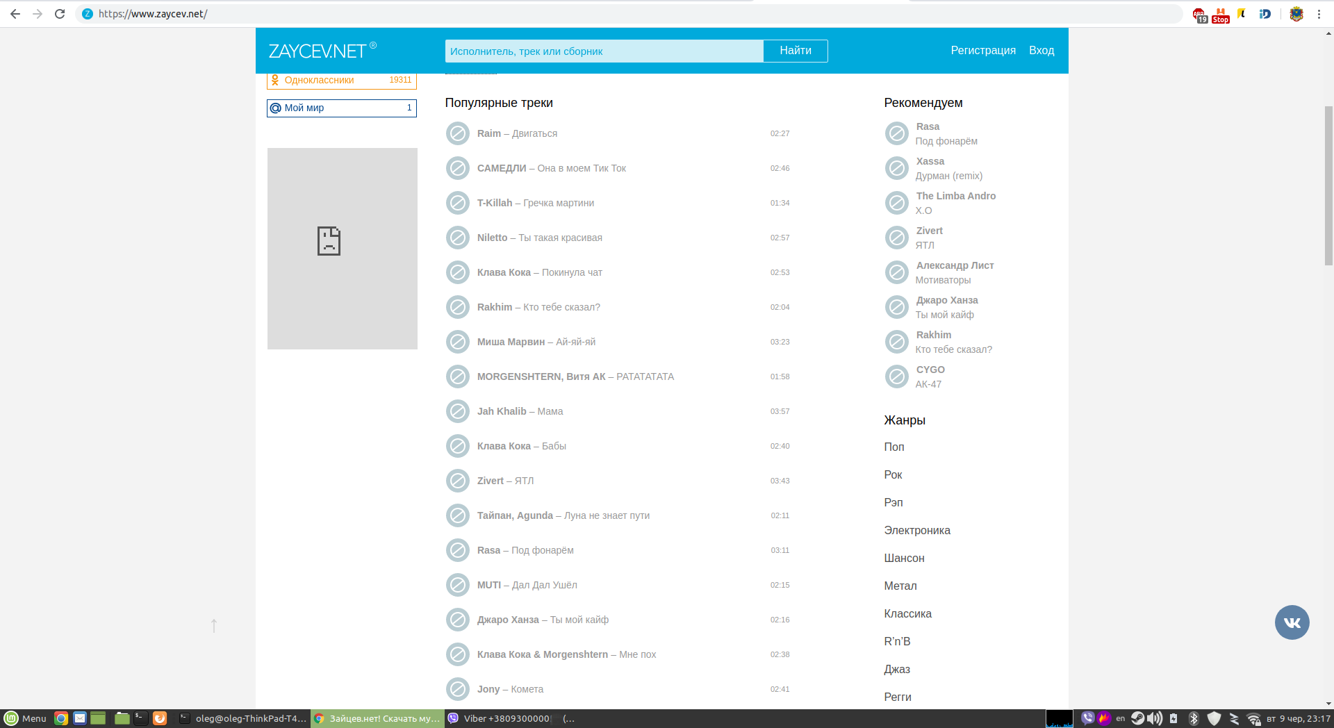
Task: Click the Одноклассники share button
Action: [341, 81]
